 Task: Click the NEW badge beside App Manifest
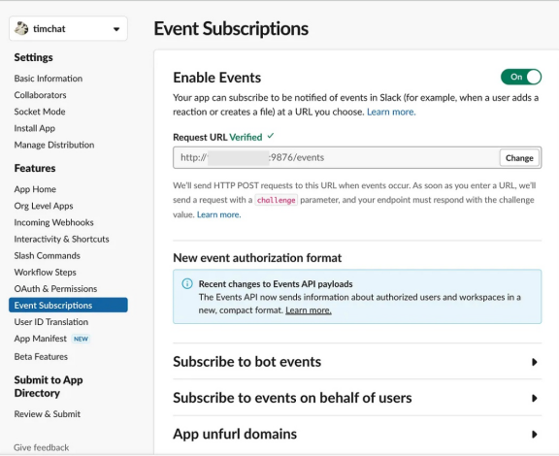[x=81, y=339]
